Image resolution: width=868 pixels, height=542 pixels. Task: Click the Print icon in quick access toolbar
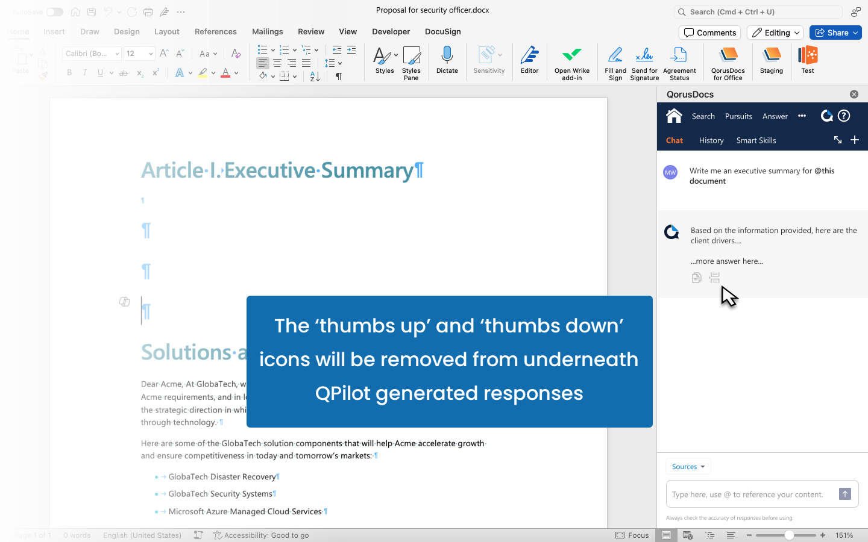click(x=148, y=12)
